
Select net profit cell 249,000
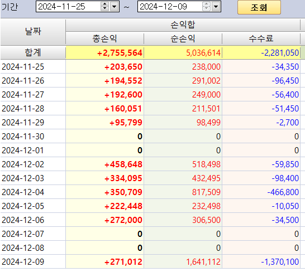pos(183,95)
